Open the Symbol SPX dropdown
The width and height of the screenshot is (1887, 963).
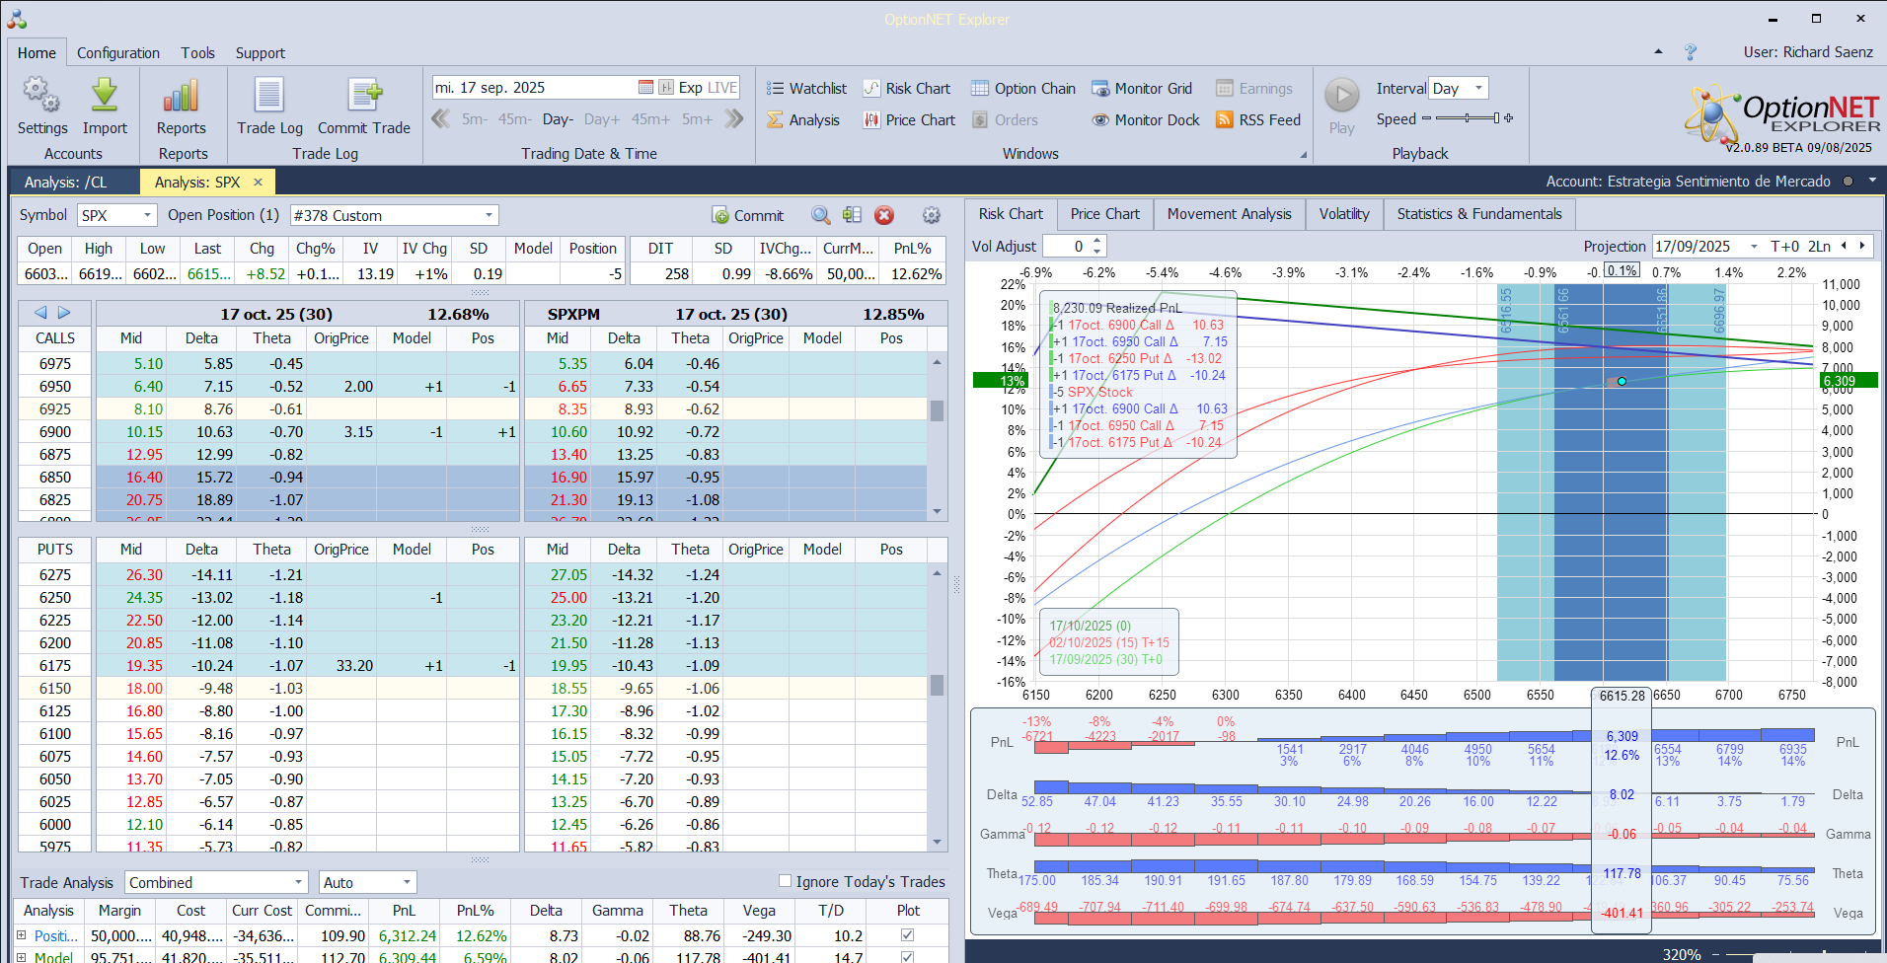coord(147,215)
